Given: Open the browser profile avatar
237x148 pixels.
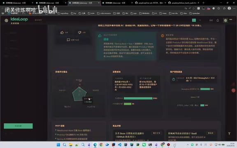Looking at the screenshot, I should [x=229, y=9].
